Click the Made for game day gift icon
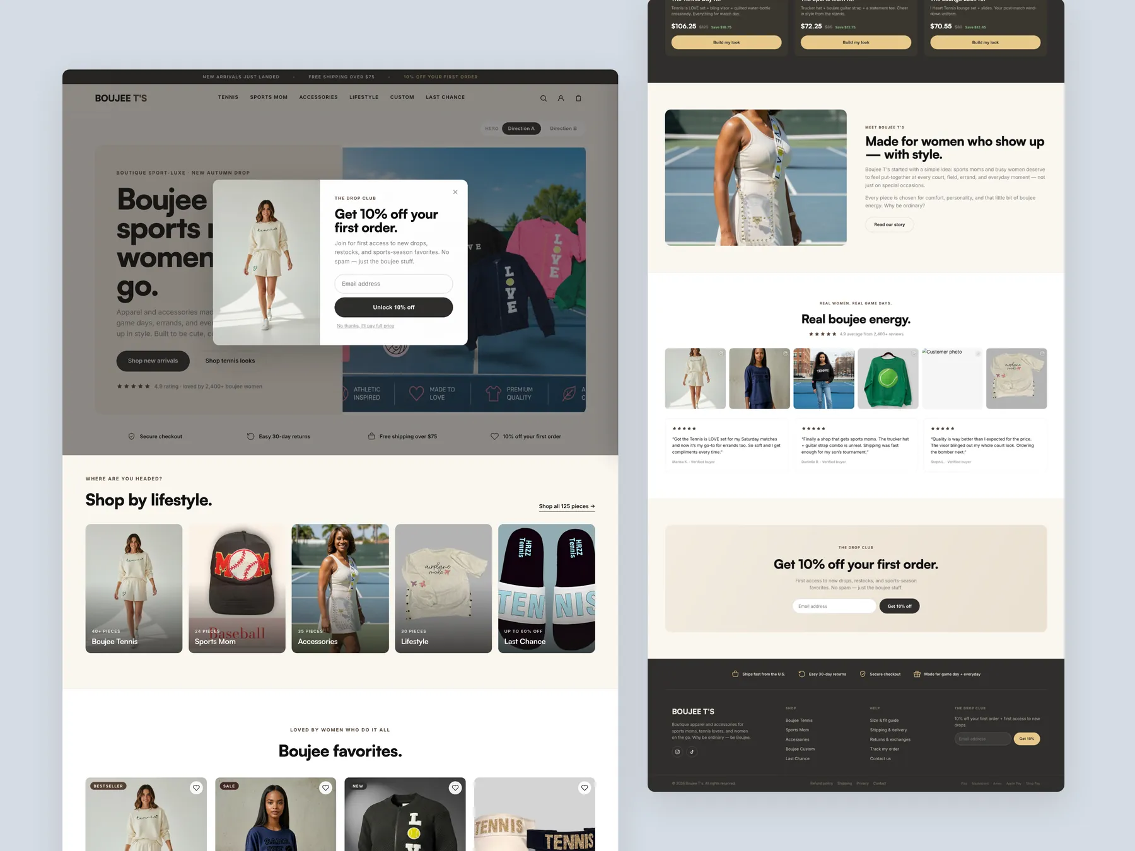The width and height of the screenshot is (1135, 851). pos(917,674)
